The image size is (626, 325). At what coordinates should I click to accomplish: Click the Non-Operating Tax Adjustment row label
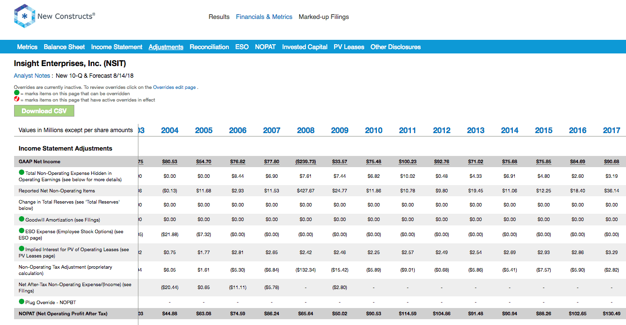pos(66,270)
